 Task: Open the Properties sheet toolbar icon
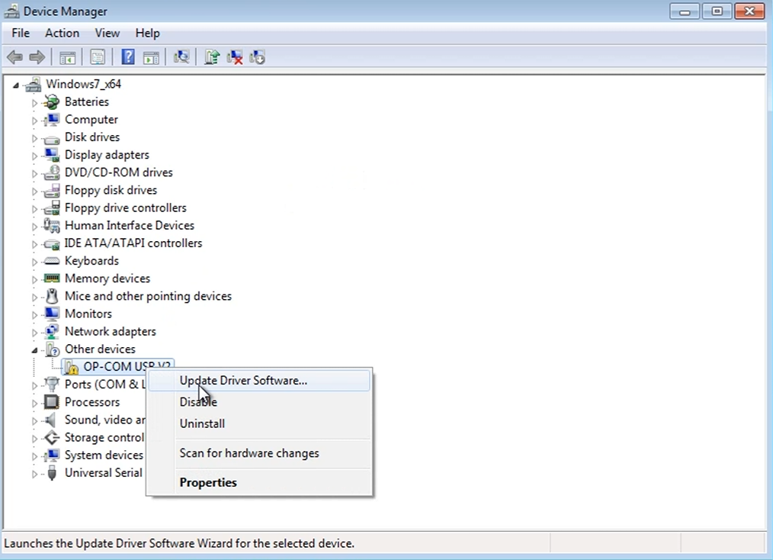[x=98, y=57]
